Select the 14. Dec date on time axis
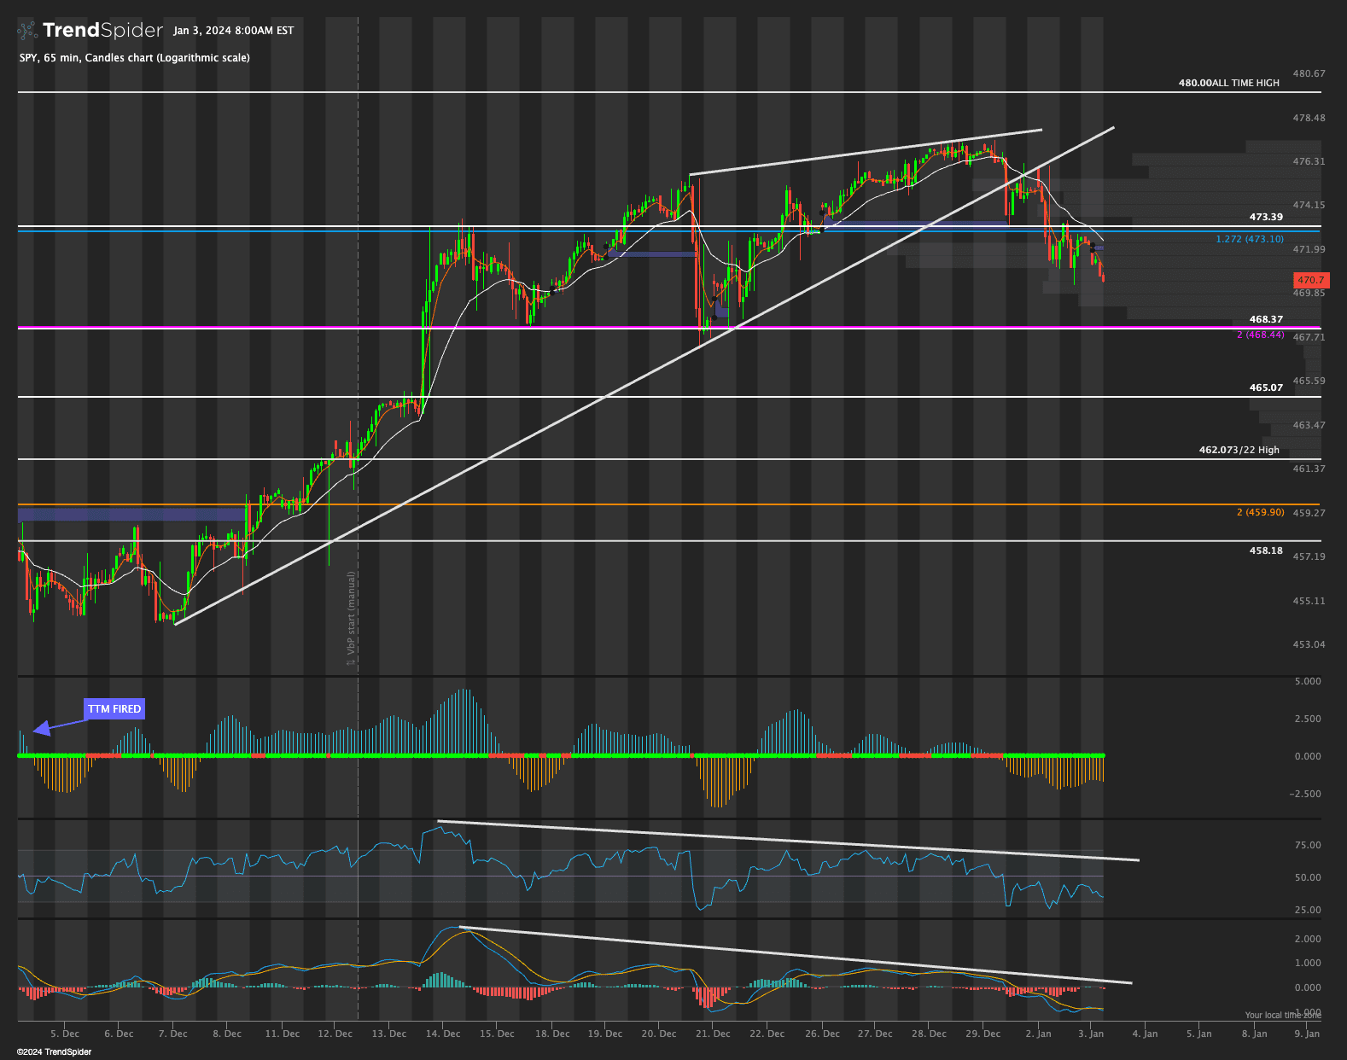The height and width of the screenshot is (1060, 1347). click(443, 1034)
